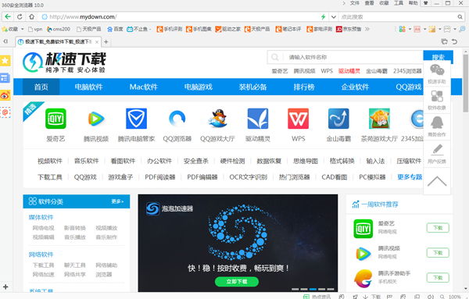Open the 聊天工具 subcategory link
The image size is (469, 299).
point(75,265)
